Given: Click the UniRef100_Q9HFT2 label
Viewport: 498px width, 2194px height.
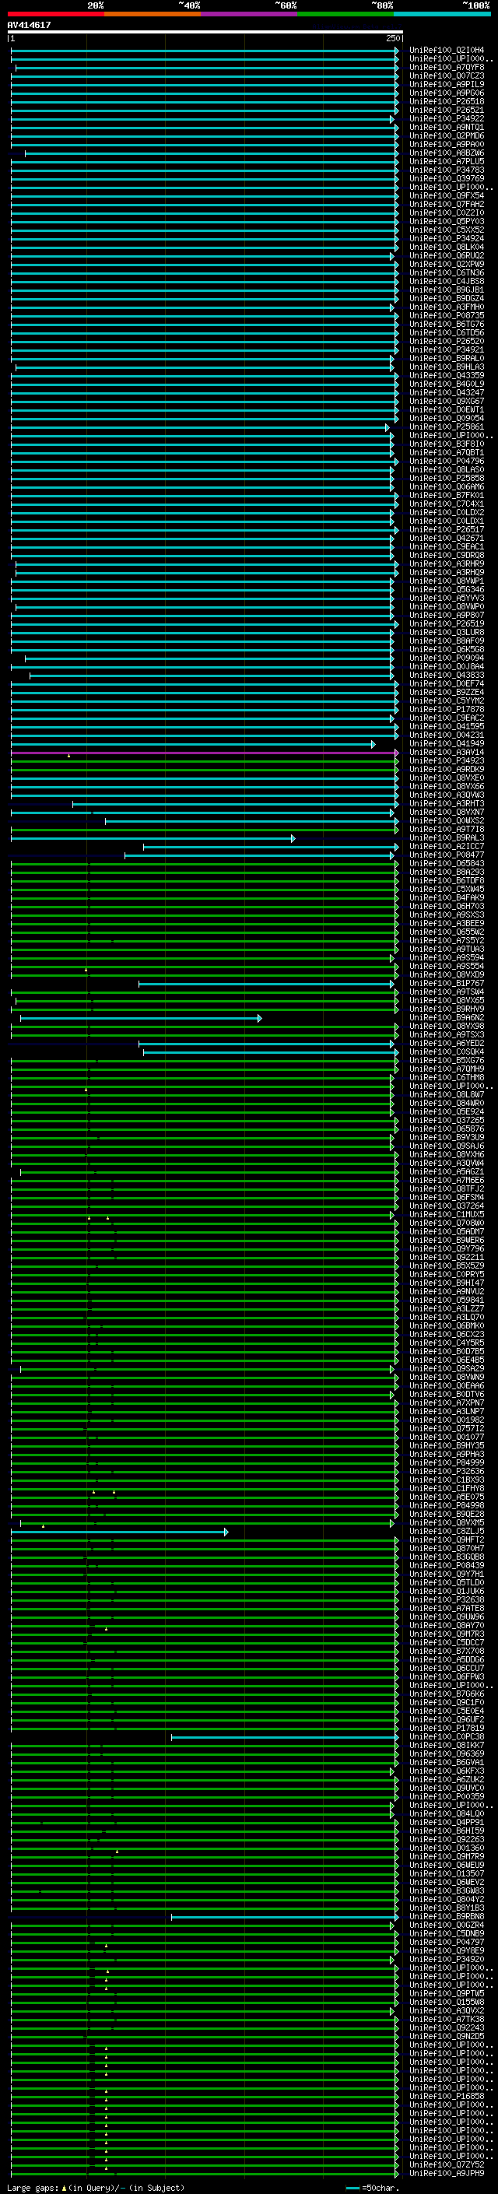Looking at the screenshot, I should coord(447,1540).
